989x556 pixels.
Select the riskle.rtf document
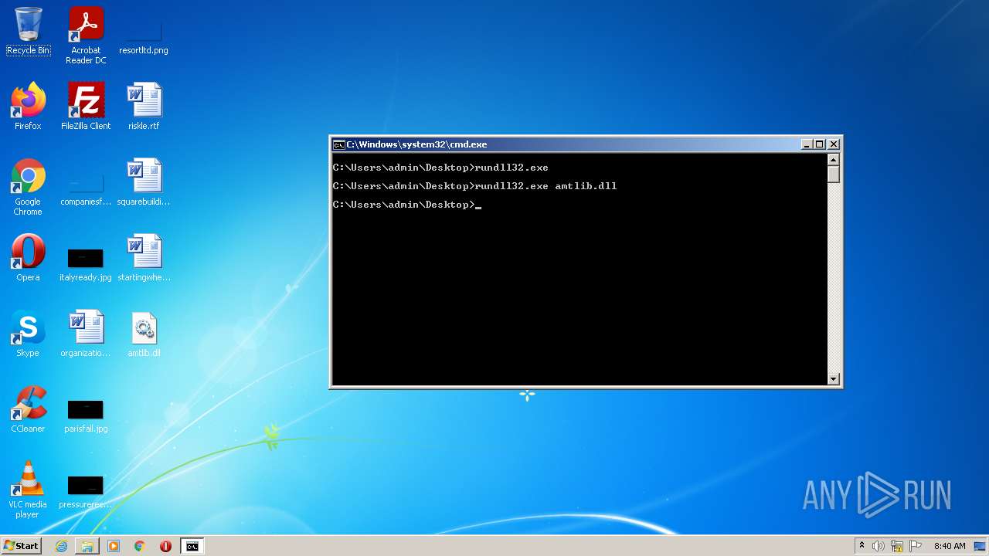[x=144, y=107]
